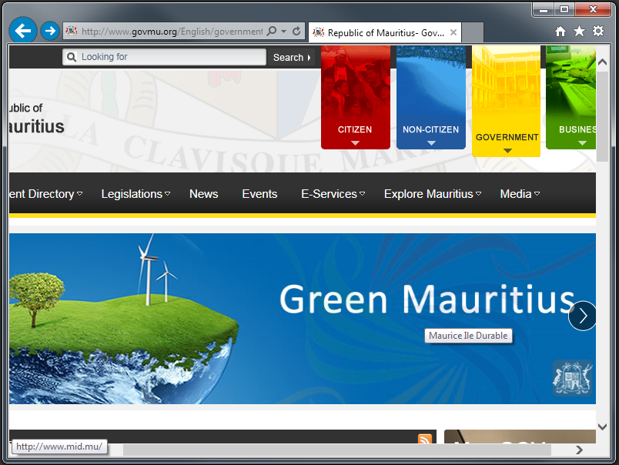This screenshot has height=465, width=619.
Task: Click the Republic of Mauritius site title
Action: click(36, 119)
